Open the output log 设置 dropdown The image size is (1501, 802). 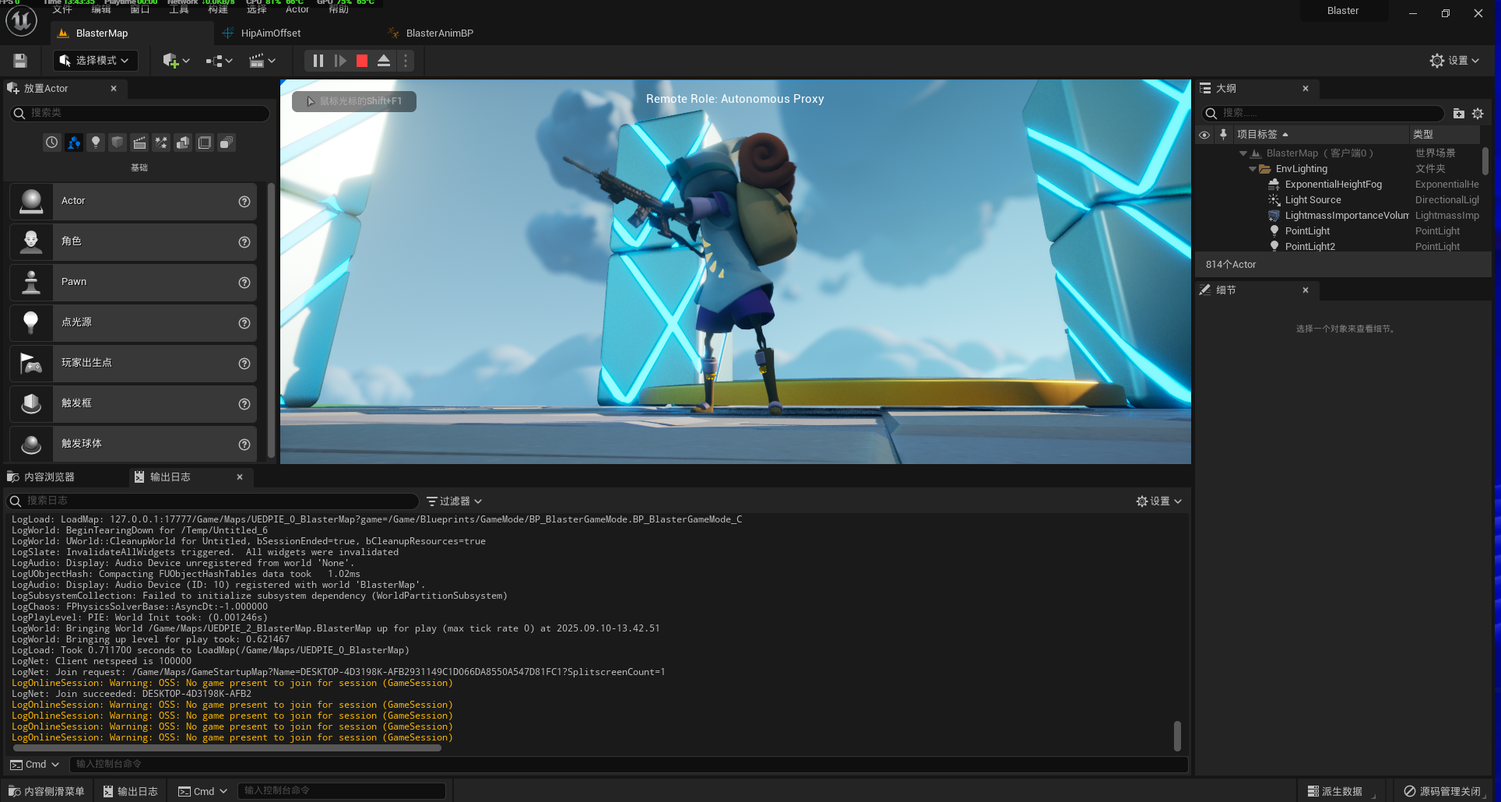pyautogui.click(x=1159, y=501)
